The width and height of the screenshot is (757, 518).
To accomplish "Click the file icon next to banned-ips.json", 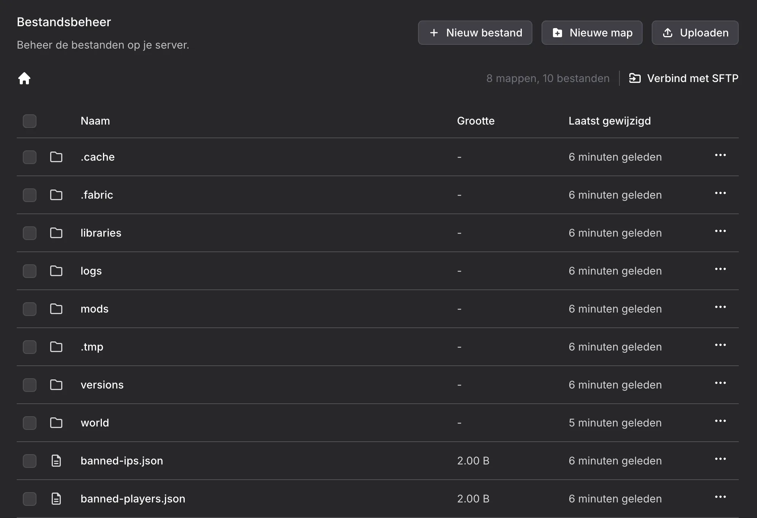I will pyautogui.click(x=56, y=461).
